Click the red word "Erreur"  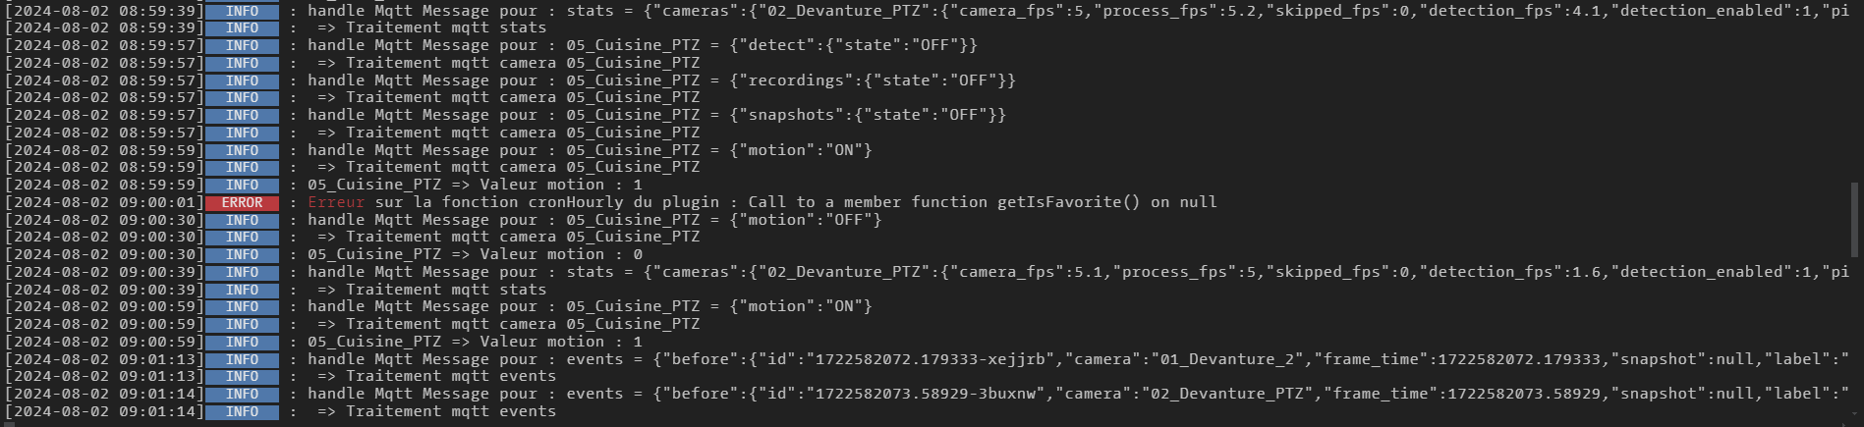point(336,202)
